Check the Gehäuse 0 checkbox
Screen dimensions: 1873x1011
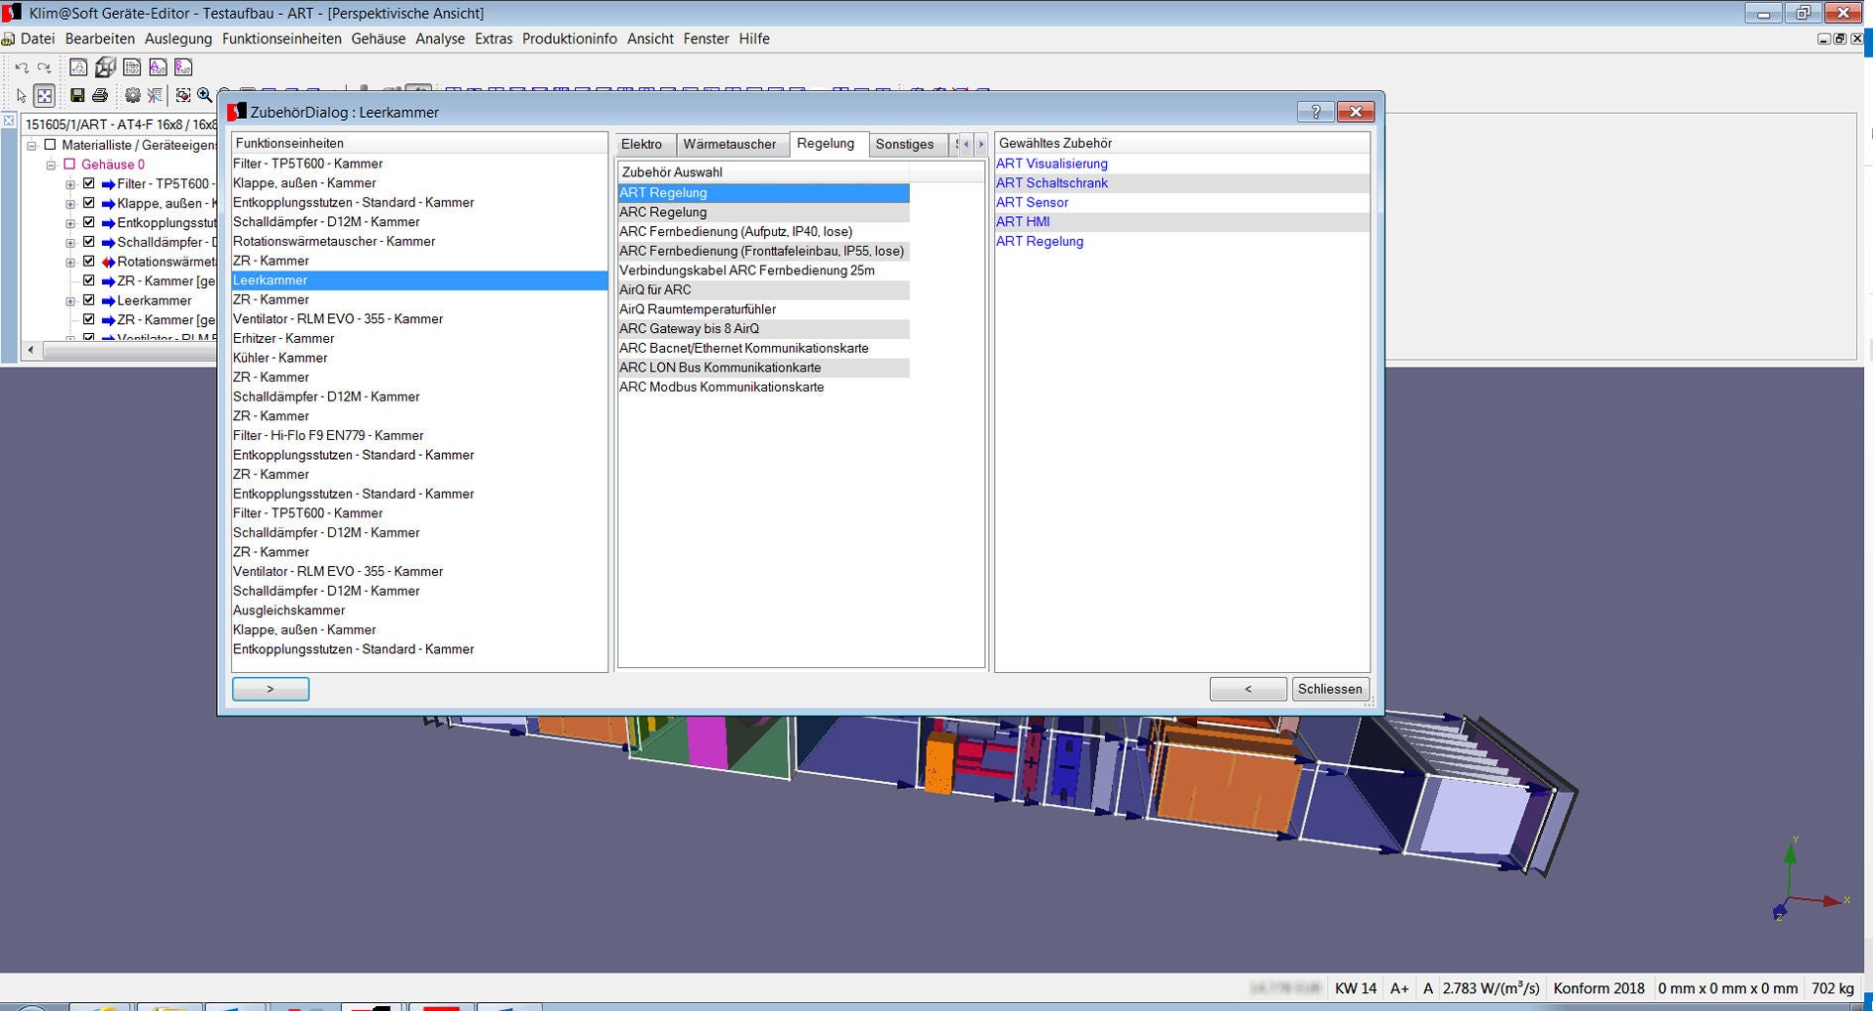[69, 165]
